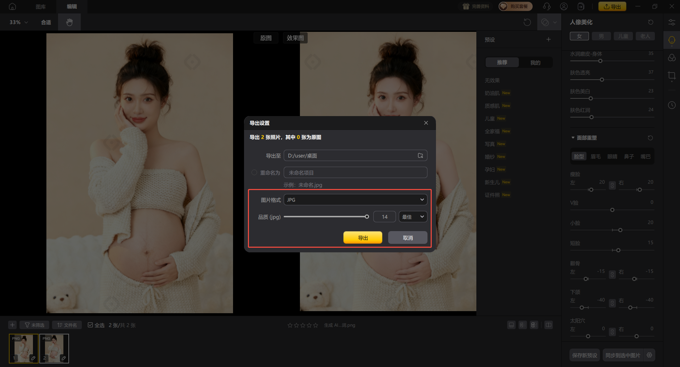This screenshot has width=680, height=367.
Task: Enable the 重命名为 radio option
Action: (254, 173)
